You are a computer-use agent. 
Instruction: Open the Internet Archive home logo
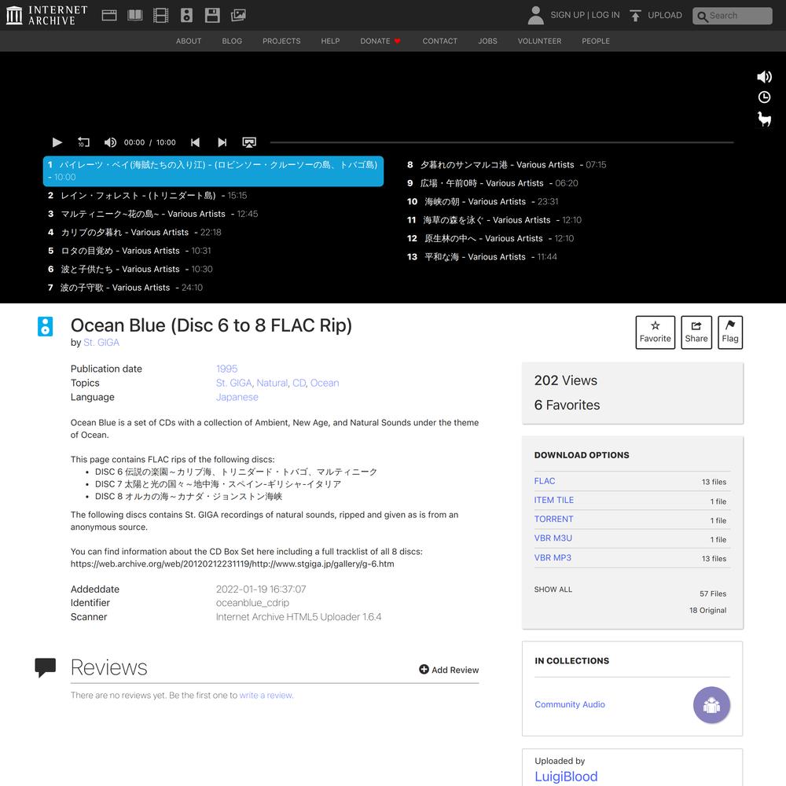tap(46, 15)
